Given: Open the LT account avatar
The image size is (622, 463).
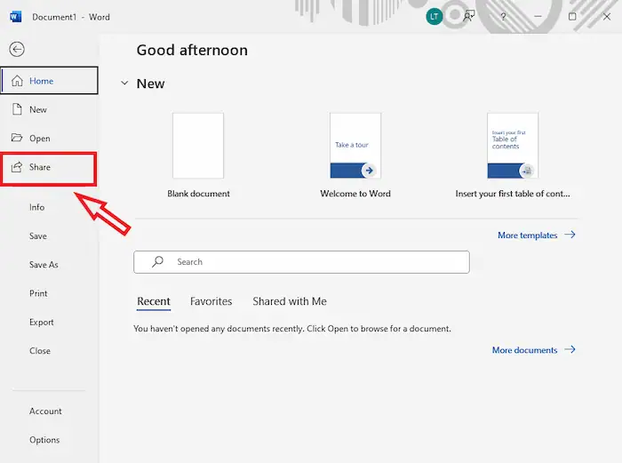Looking at the screenshot, I should pos(434,16).
